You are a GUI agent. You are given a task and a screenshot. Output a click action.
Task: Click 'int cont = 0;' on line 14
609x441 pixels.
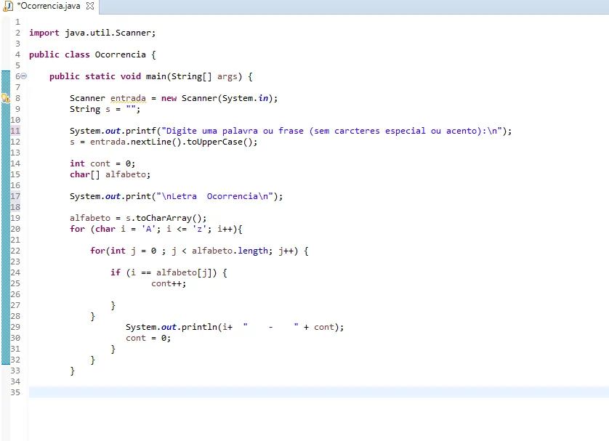pyautogui.click(x=102, y=163)
